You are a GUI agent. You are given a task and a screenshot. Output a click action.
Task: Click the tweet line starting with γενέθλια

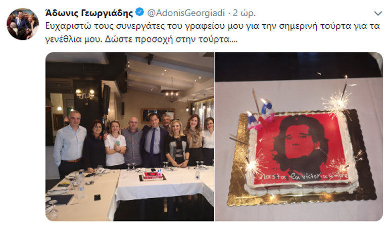click(x=141, y=39)
